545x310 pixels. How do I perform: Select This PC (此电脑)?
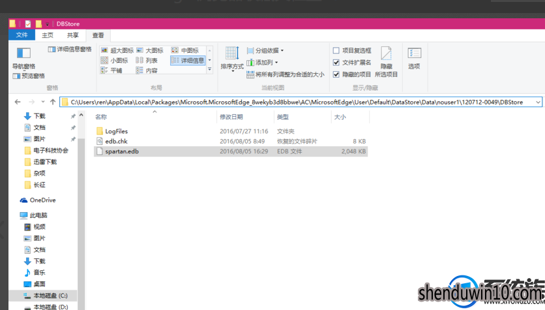38,215
